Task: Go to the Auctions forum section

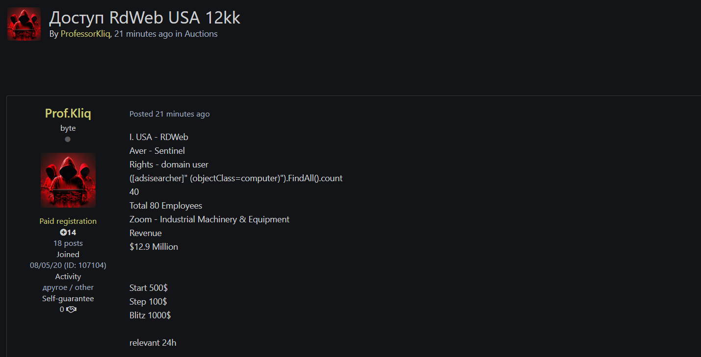Action: (x=201, y=34)
